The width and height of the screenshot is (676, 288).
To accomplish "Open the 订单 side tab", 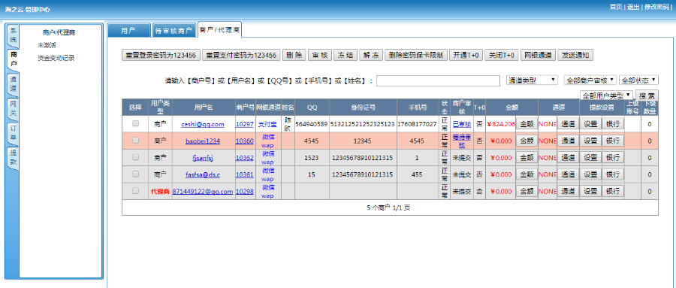I will (13, 133).
